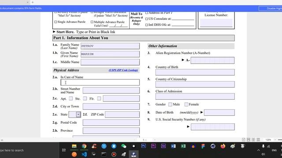This screenshot has width=282, height=158.
Task: Click the Country of Citizenship field
Action: [x=195, y=84]
